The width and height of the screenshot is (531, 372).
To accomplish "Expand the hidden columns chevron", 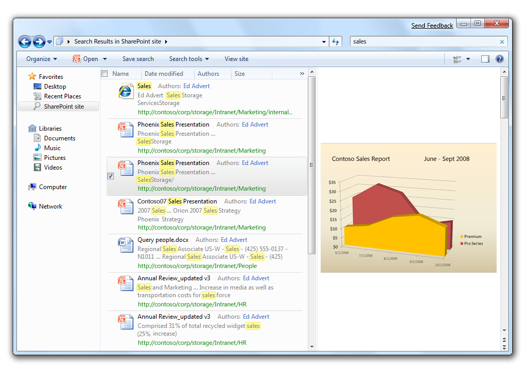I will pyautogui.click(x=302, y=73).
